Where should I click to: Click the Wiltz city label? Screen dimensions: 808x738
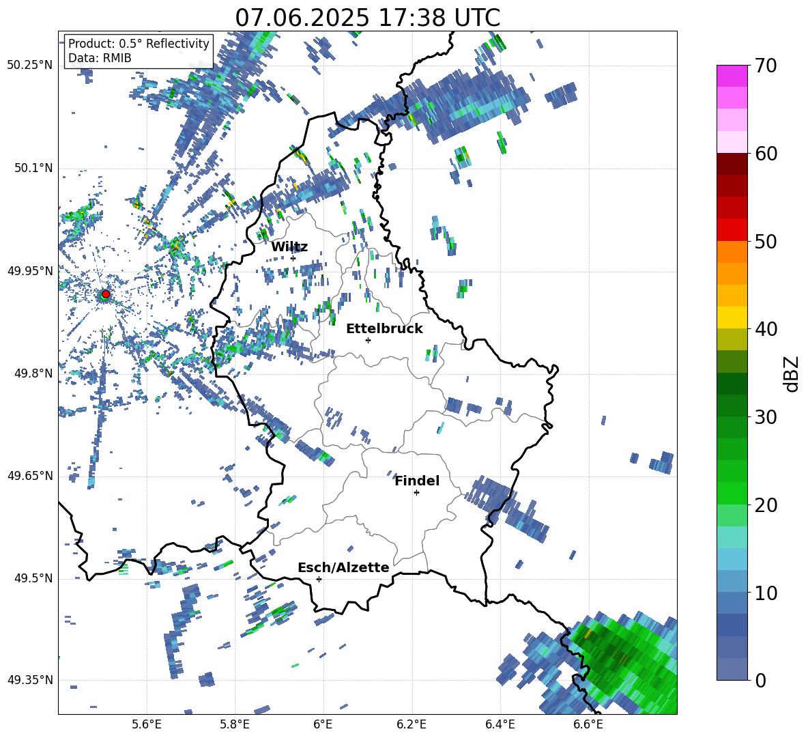pos(289,247)
